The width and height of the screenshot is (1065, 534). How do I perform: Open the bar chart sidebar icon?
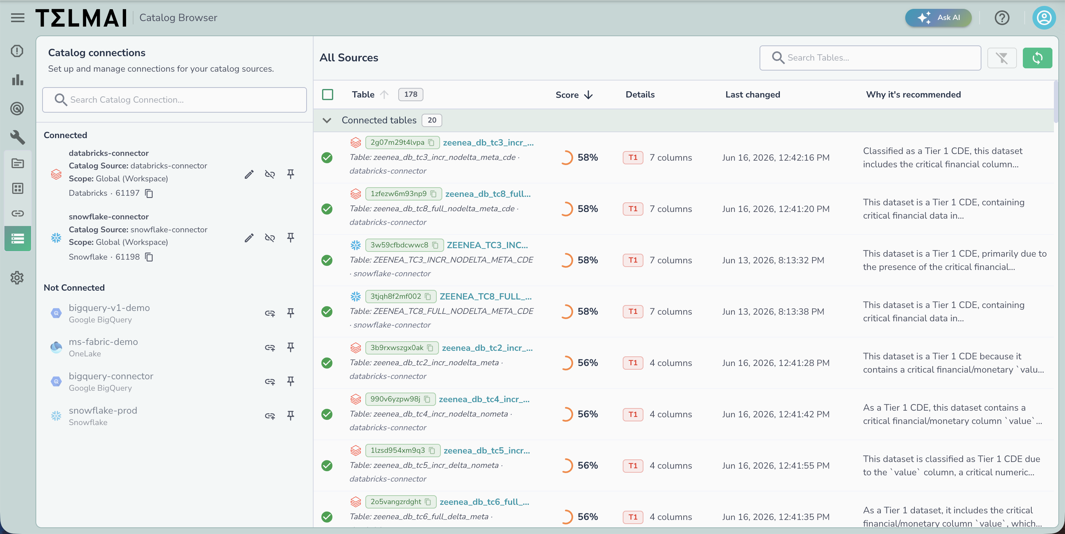[17, 80]
